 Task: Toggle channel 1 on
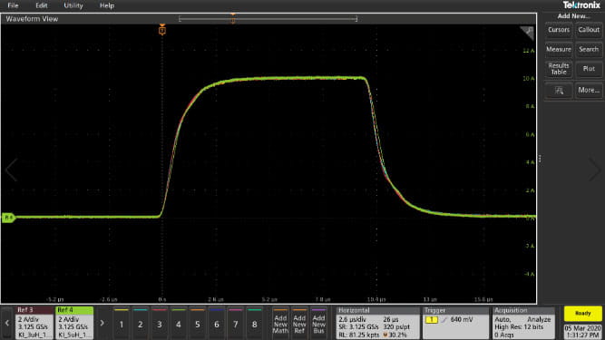(122, 323)
